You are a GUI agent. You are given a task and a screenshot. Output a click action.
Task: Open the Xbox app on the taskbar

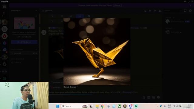point(119,106)
